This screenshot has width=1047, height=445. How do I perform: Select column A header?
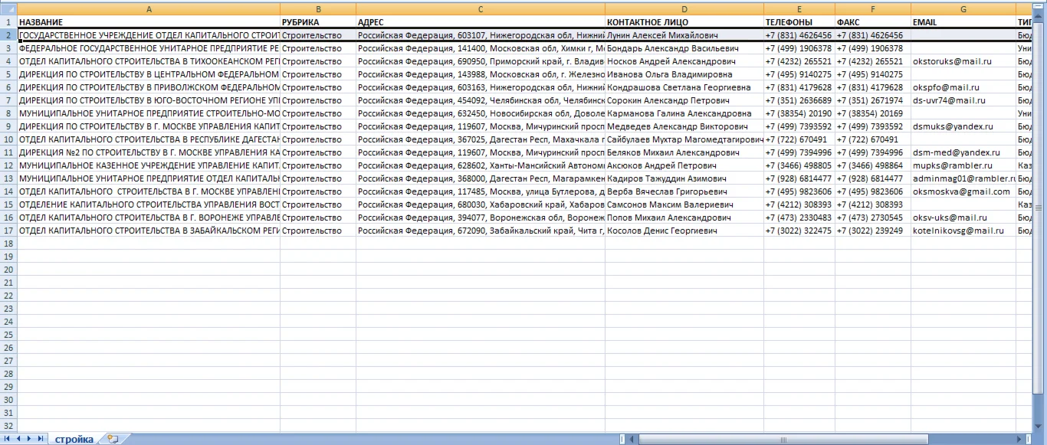(x=149, y=9)
